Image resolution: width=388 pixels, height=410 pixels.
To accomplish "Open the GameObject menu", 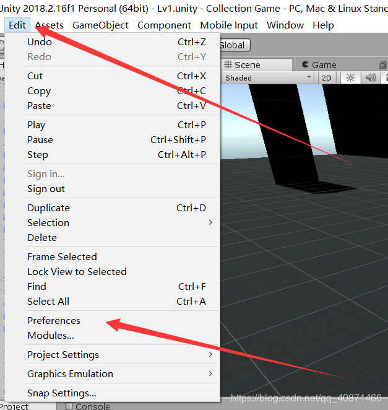I will tap(100, 25).
